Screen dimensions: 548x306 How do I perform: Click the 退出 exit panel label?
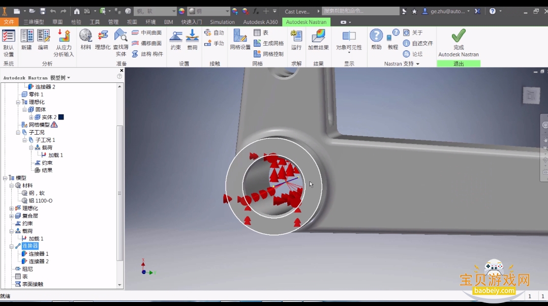coord(459,64)
